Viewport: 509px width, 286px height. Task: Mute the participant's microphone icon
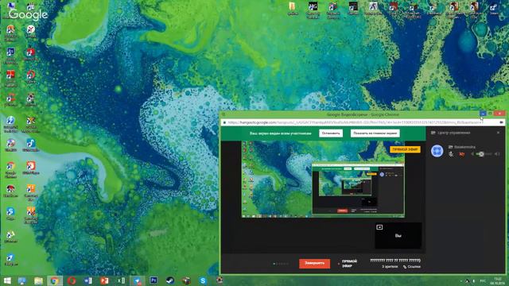point(451,154)
